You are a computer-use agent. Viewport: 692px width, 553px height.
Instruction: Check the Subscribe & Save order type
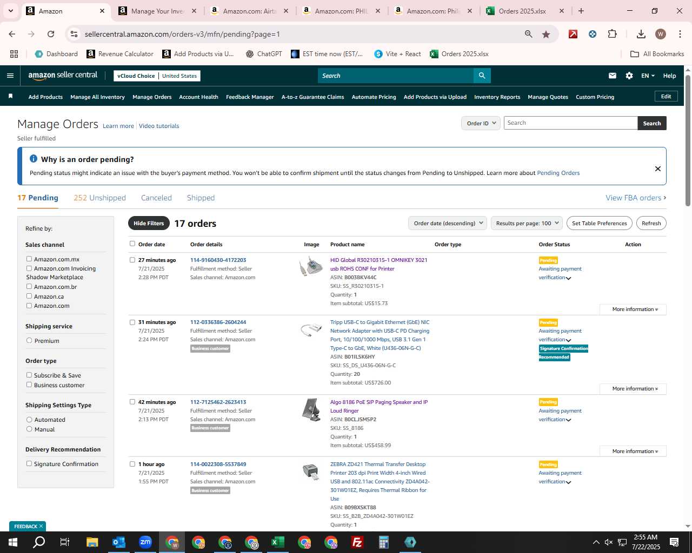(29, 375)
